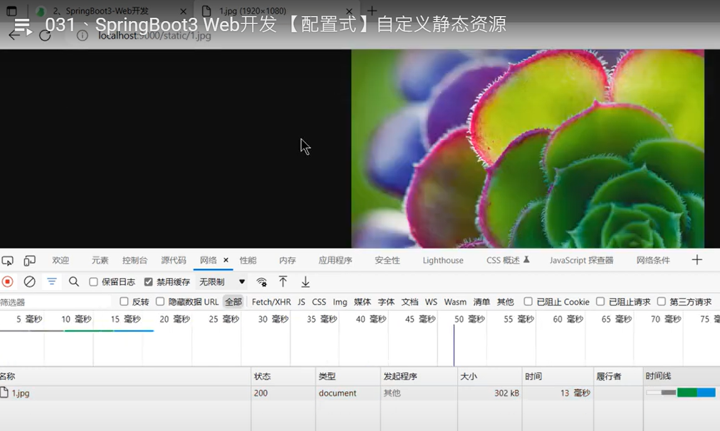This screenshot has width=720, height=431.
Task: Click the import HAR up-arrow icon
Action: [283, 282]
